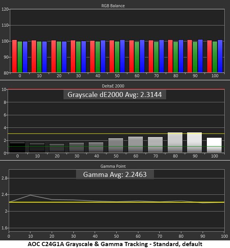This screenshot has height=248, width=230.
Task: Click the Gamma Point chart title
Action: (113, 166)
